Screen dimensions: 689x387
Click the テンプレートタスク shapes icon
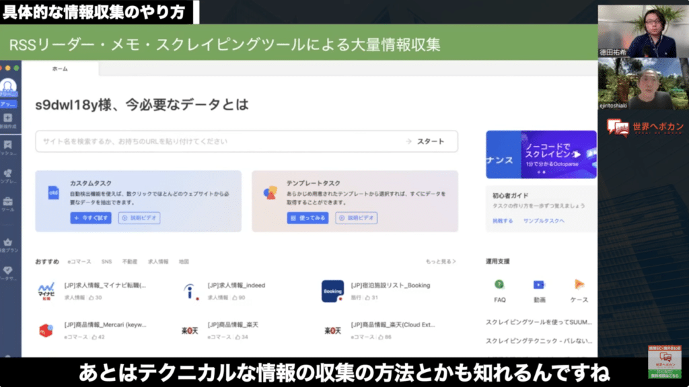270,192
